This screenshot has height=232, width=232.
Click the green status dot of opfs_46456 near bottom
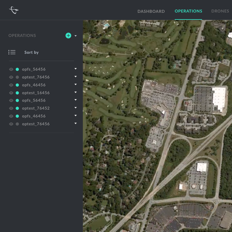(17, 116)
